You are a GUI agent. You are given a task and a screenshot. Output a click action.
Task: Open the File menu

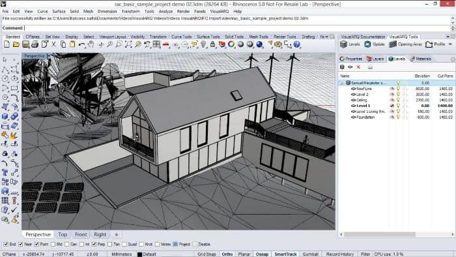coord(5,11)
